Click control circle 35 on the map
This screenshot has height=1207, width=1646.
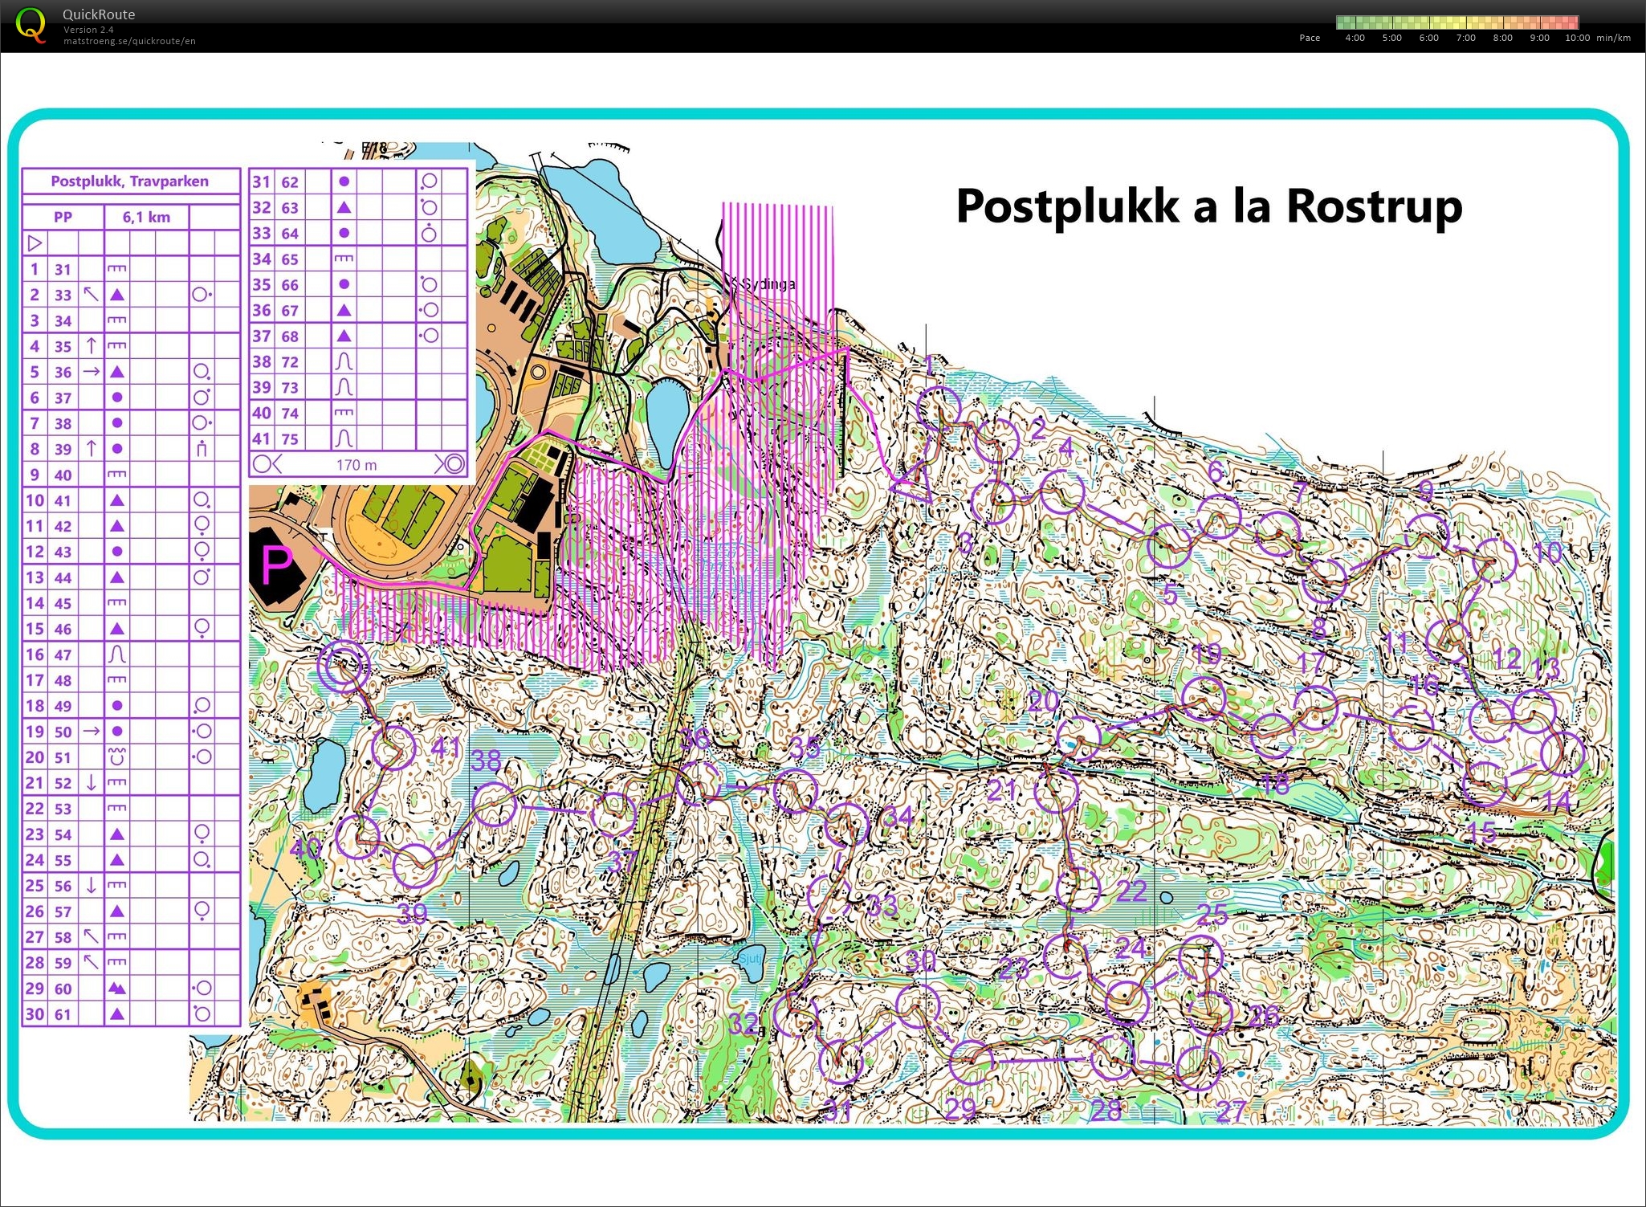click(795, 790)
